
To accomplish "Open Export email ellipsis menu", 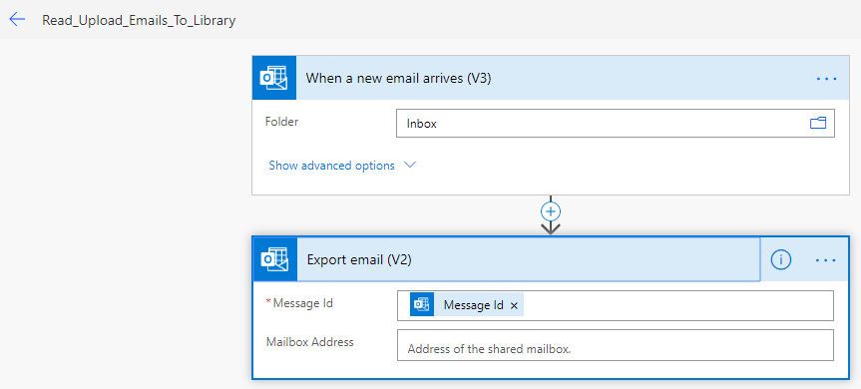I will coord(826,260).
